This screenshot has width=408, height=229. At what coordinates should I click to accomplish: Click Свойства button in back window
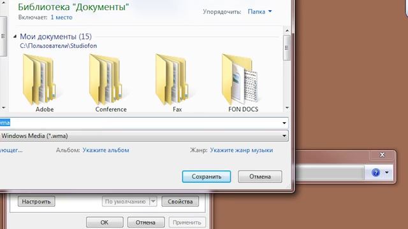tap(180, 202)
